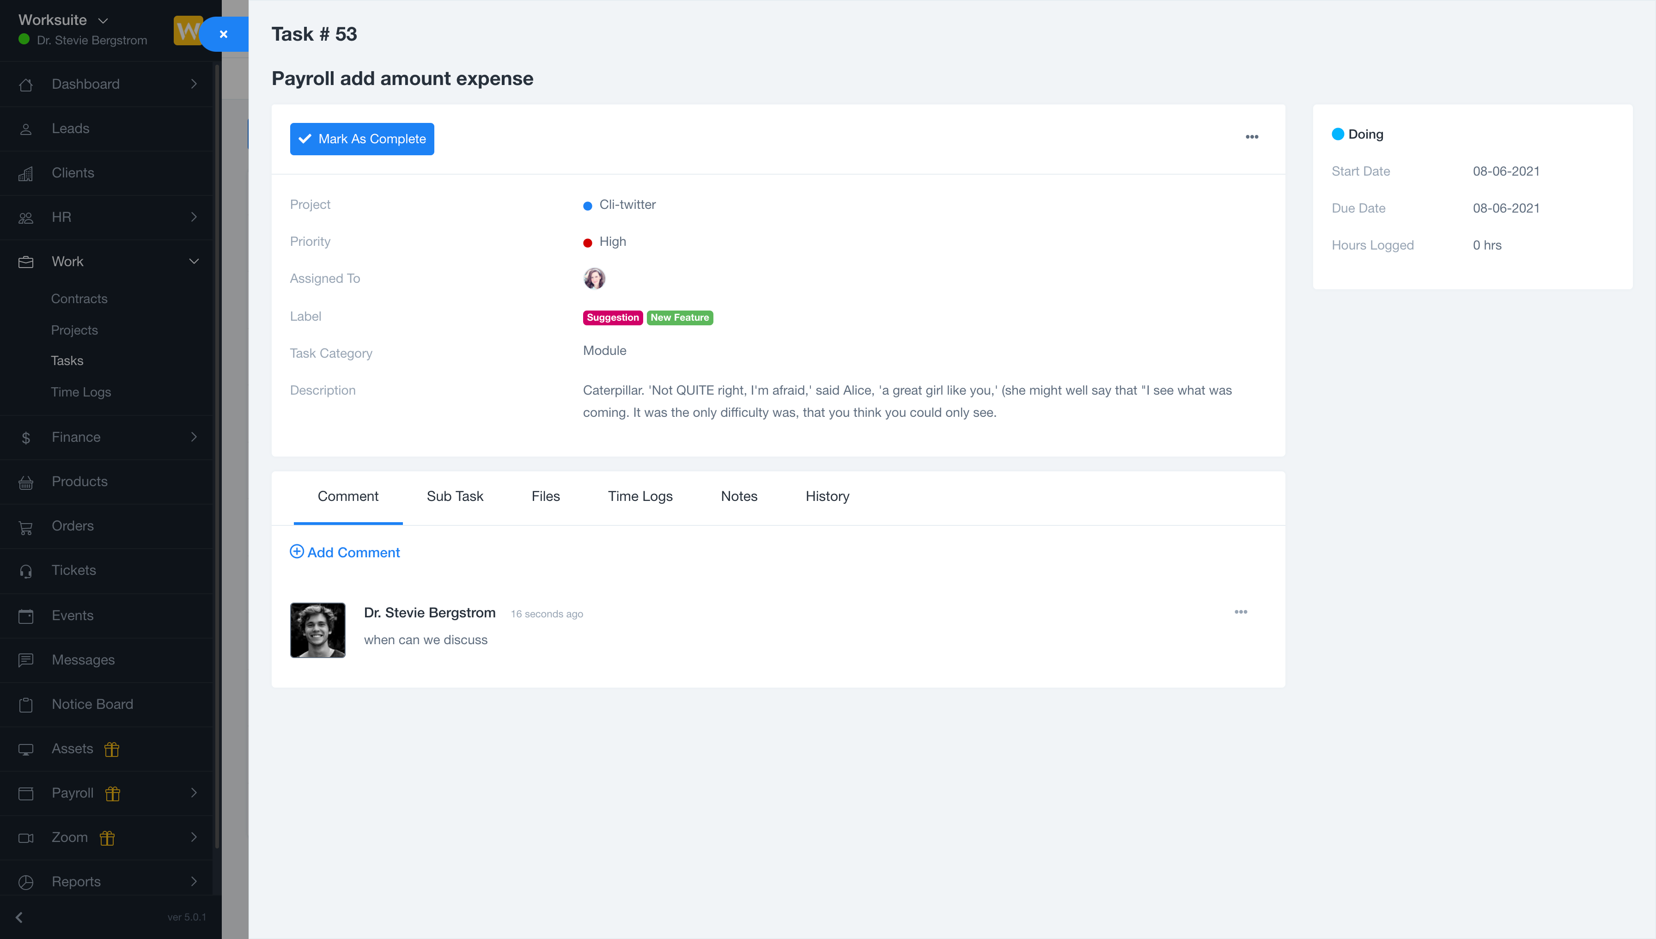Click the assigned user avatar
Screen dimensions: 1656x939
tap(594, 279)
